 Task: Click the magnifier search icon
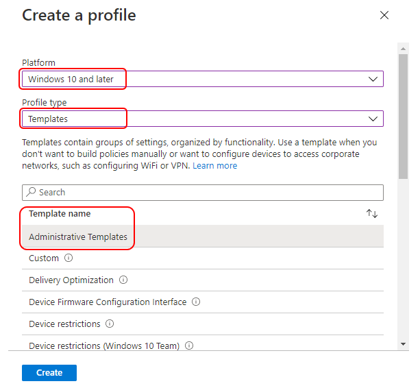[x=31, y=192]
